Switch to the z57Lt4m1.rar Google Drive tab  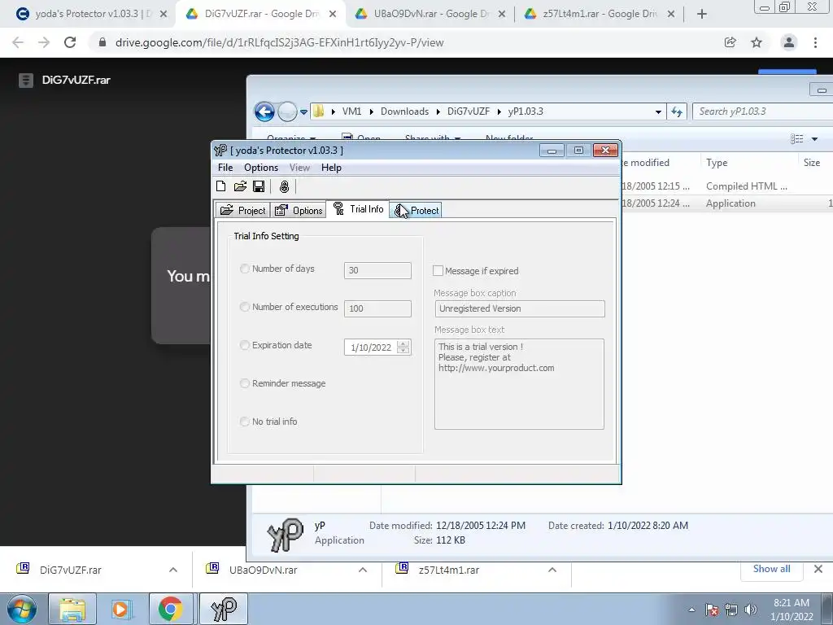[600, 14]
